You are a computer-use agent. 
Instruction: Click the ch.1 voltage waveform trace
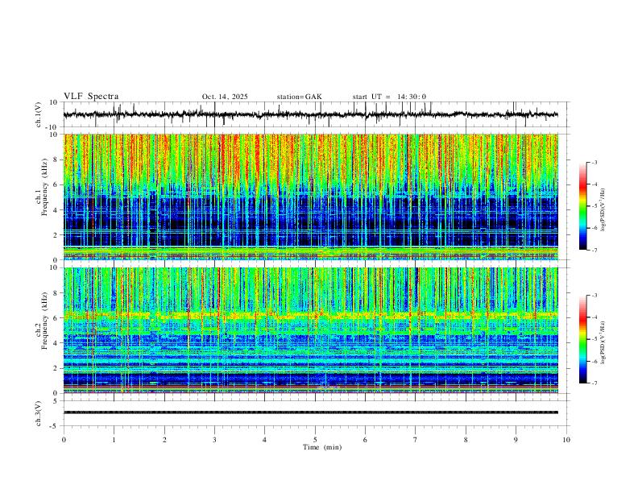[310, 114]
